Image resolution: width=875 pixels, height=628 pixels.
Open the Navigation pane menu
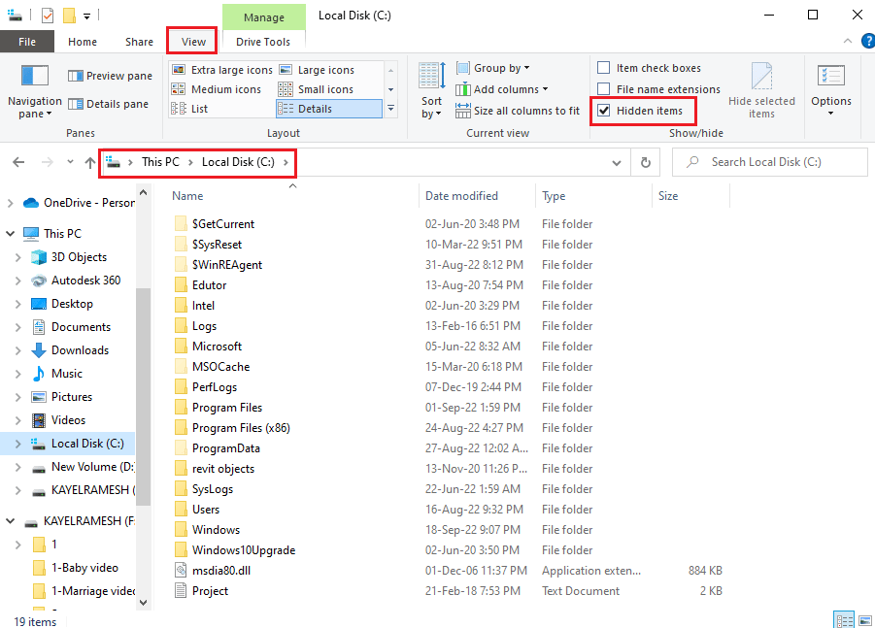34,91
